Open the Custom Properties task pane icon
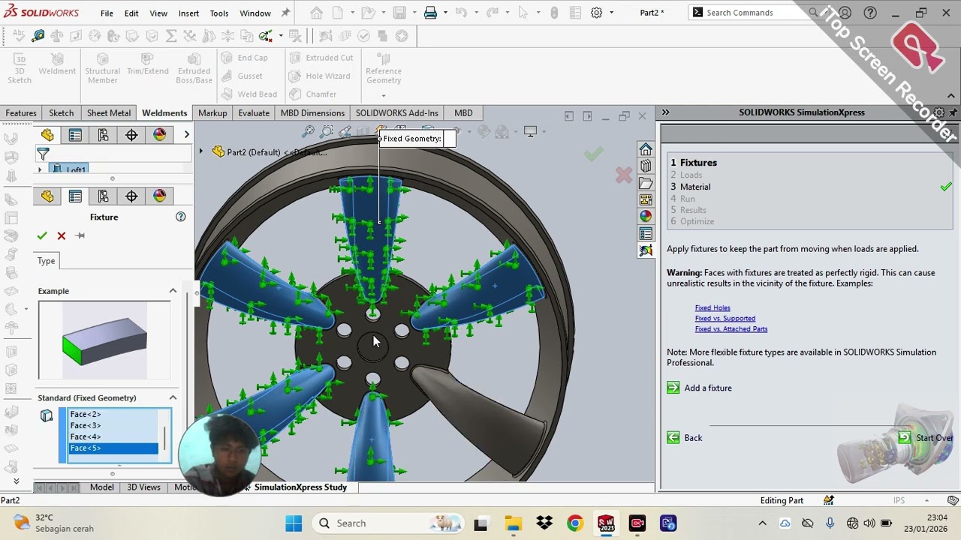The width and height of the screenshot is (961, 540). pos(646,233)
